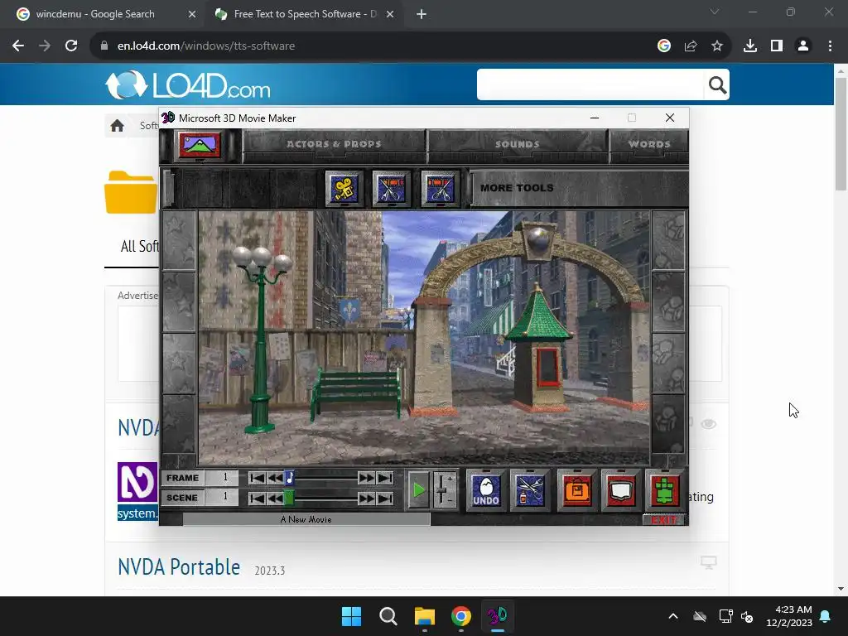Bookmark this page with star icon
This screenshot has width=848, height=636.
click(x=717, y=46)
